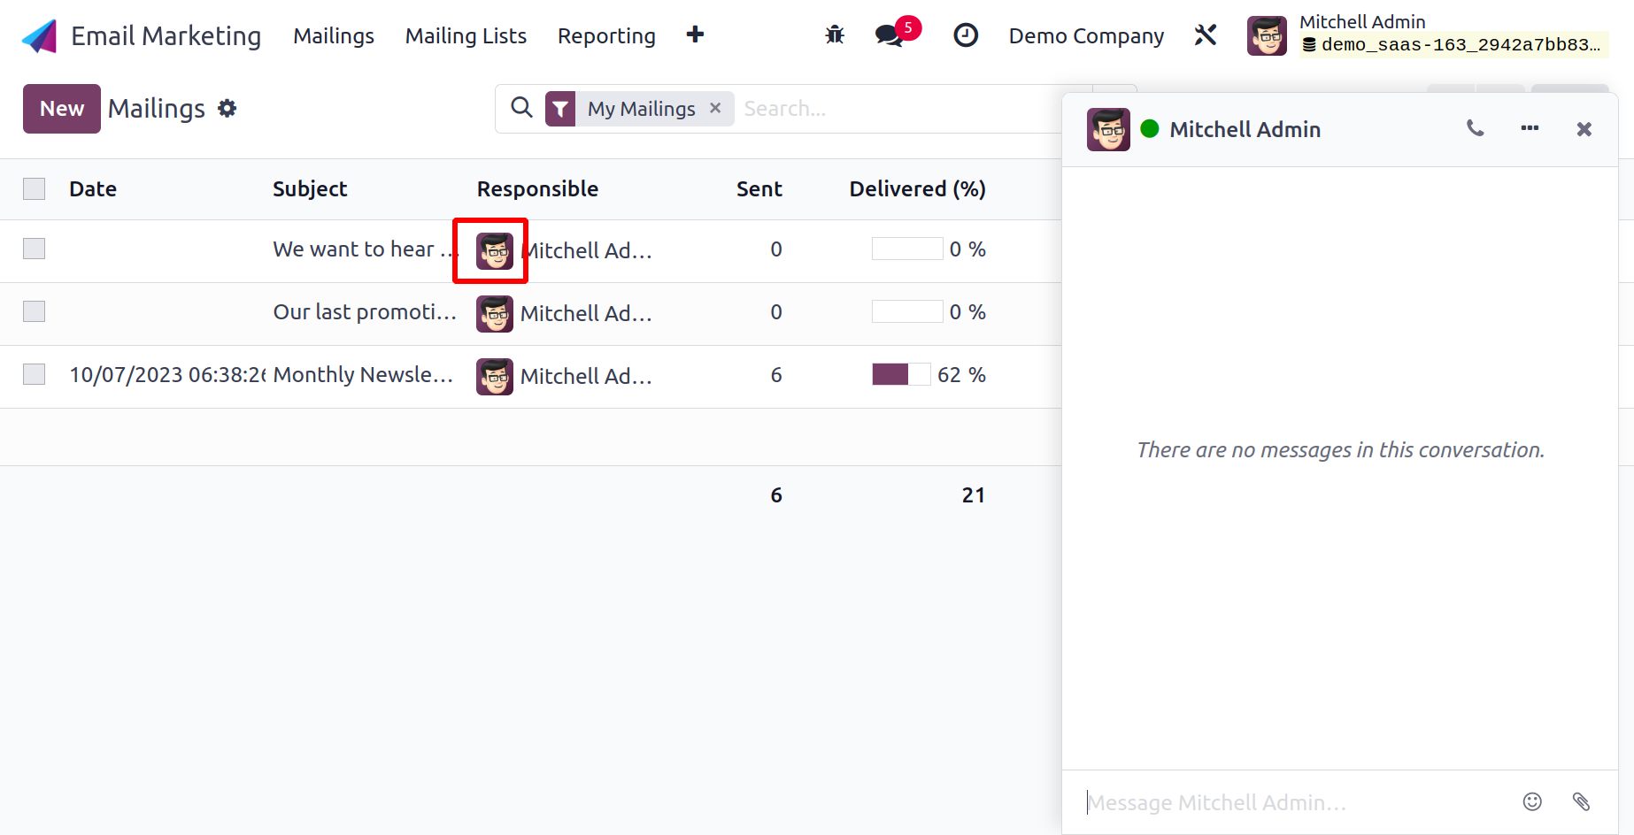Screen dimensions: 1634x835
Task: Click the New mailing button
Action: (62, 109)
